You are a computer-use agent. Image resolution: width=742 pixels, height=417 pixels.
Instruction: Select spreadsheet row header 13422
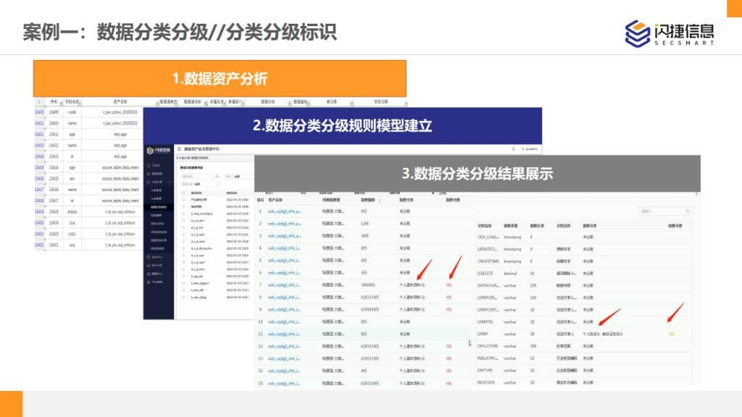pyautogui.click(x=39, y=245)
